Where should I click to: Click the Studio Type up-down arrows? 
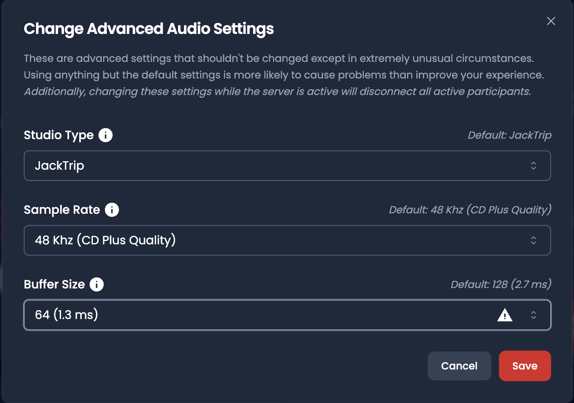click(x=533, y=166)
